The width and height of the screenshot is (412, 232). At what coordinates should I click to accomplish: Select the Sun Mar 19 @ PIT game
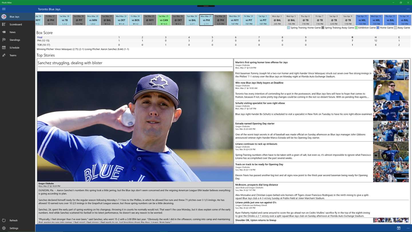[x=79, y=20]
